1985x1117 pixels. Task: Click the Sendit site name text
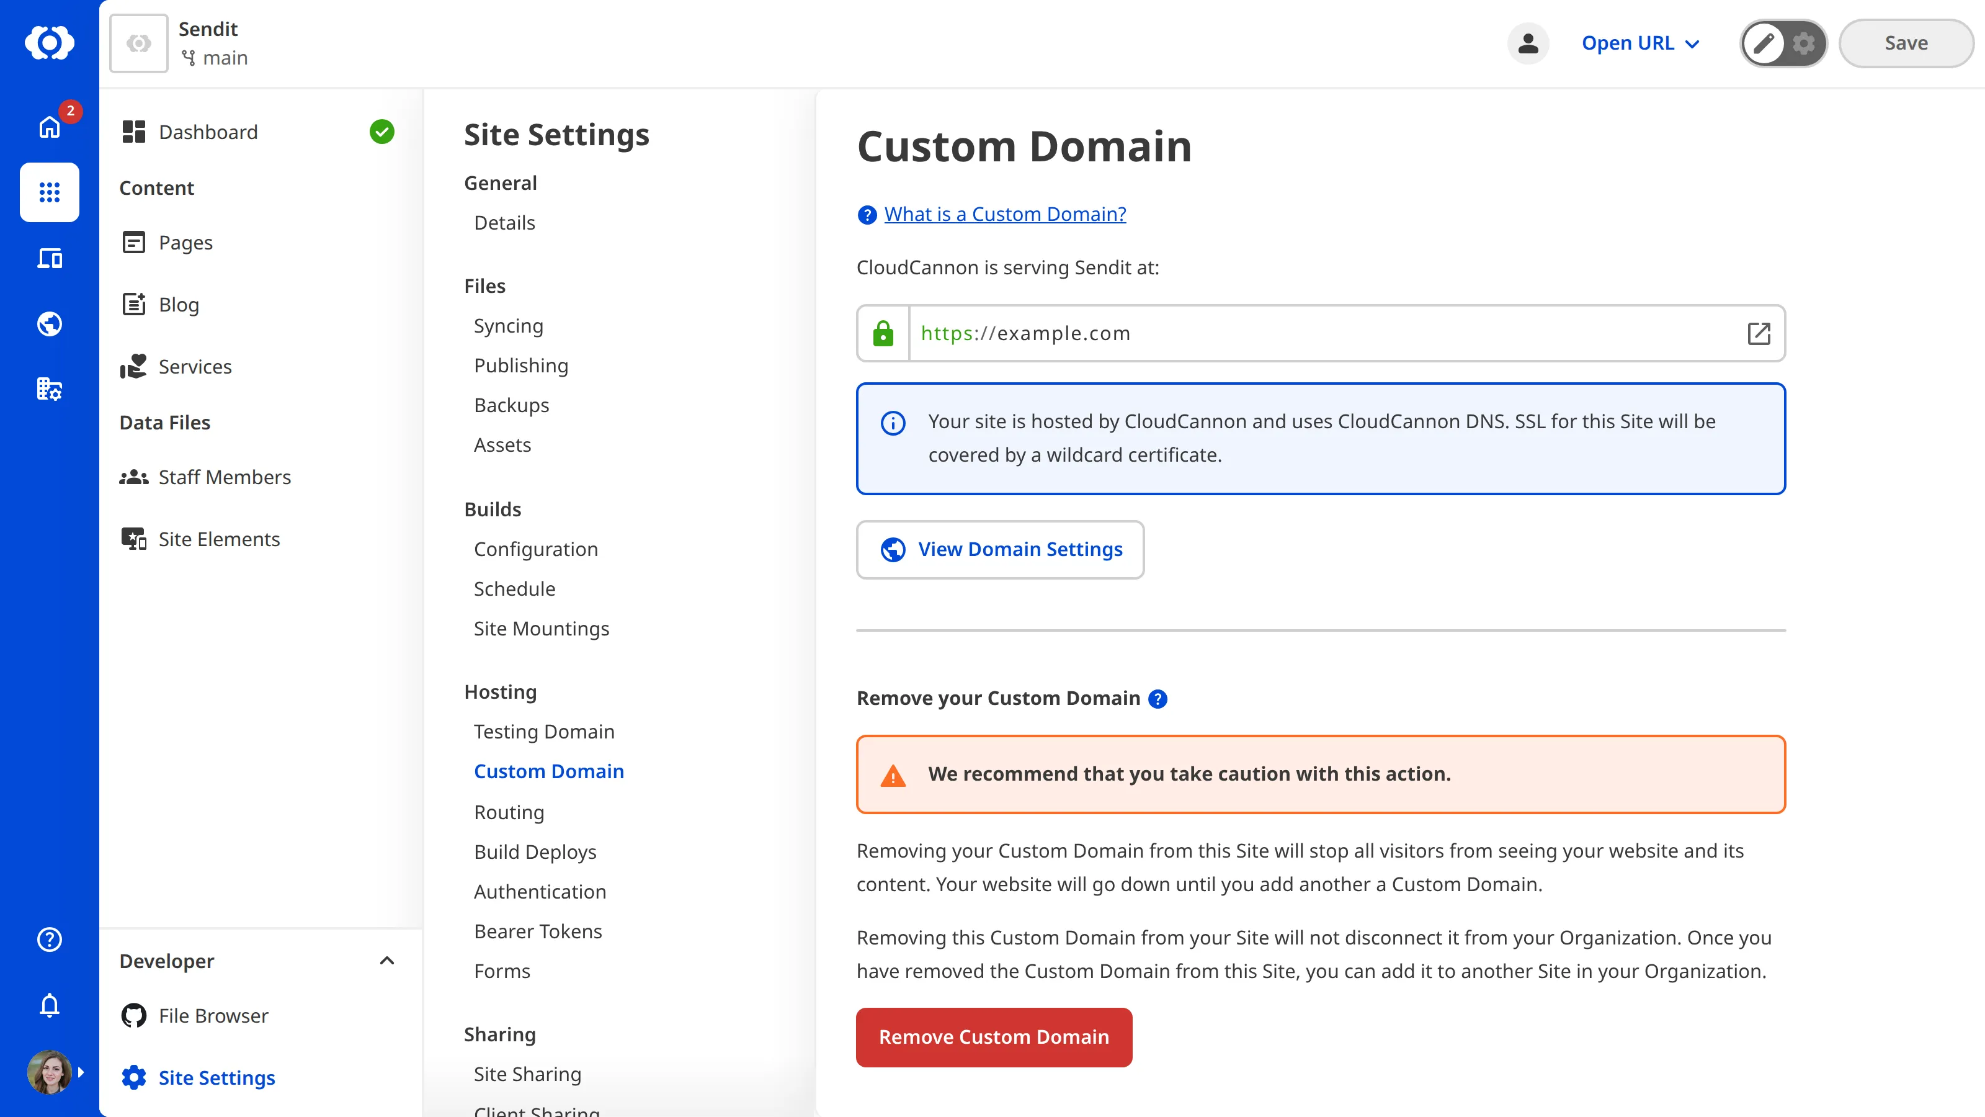[x=208, y=29]
